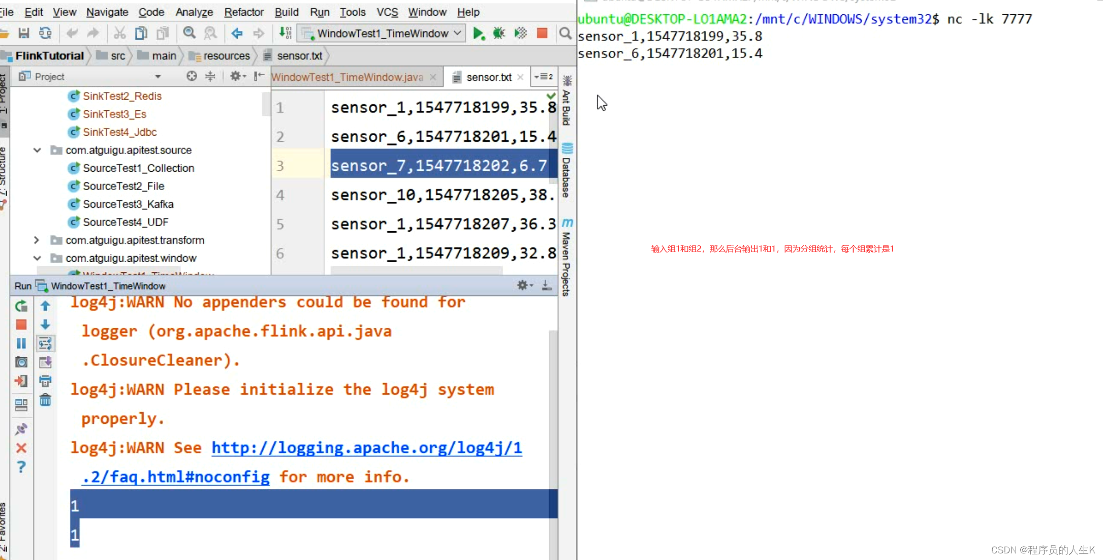Image resolution: width=1103 pixels, height=560 pixels.
Task: Click the Print console output icon
Action: pyautogui.click(x=45, y=381)
